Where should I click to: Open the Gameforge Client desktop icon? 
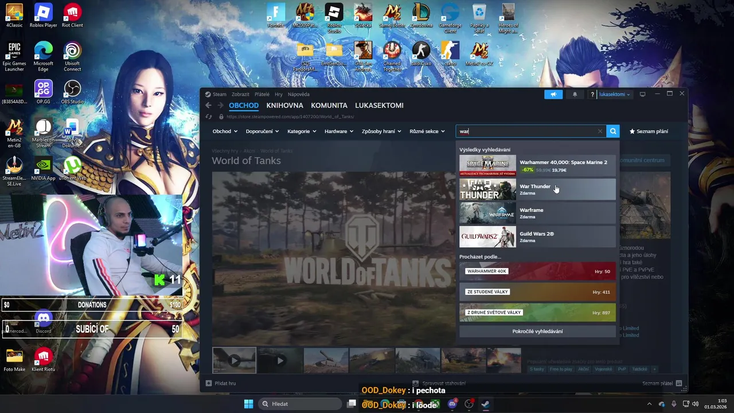(450, 17)
